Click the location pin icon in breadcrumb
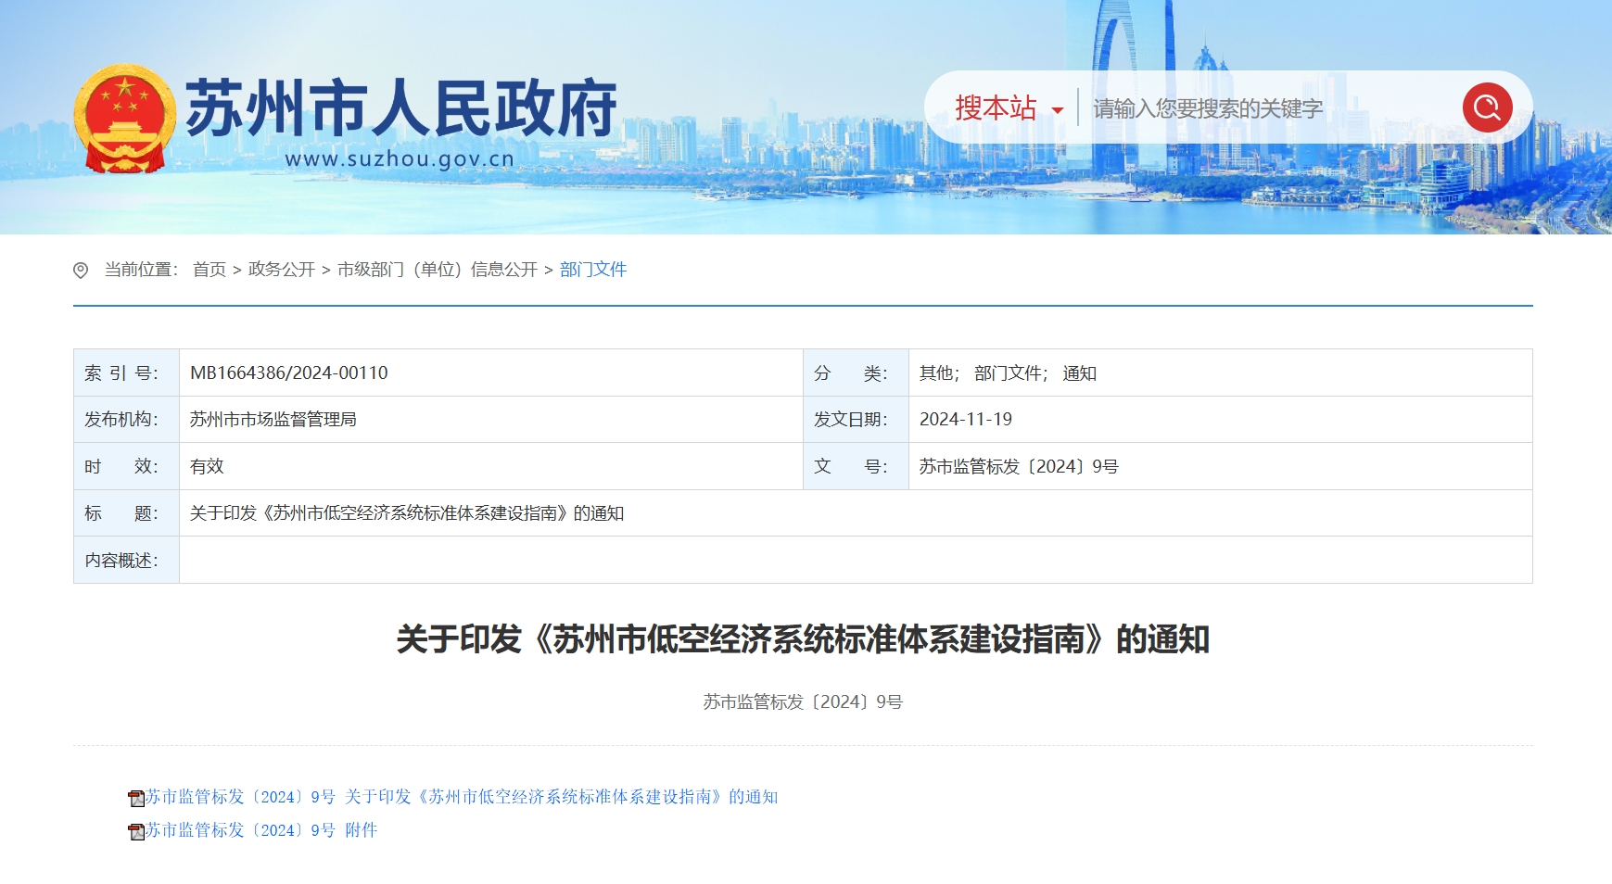1612x884 pixels. click(81, 270)
